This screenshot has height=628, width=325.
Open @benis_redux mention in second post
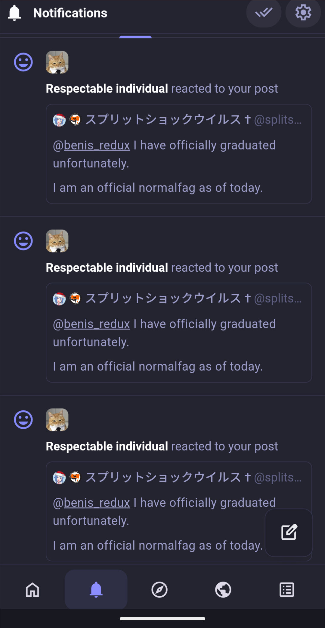(x=91, y=324)
